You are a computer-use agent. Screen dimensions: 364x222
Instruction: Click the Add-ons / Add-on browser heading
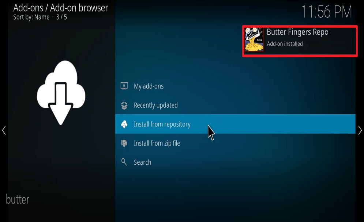[x=61, y=8]
